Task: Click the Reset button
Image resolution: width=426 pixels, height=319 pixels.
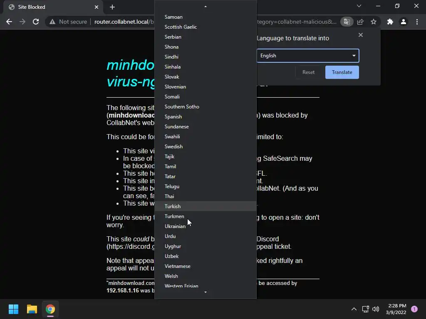Action: pos(308,72)
